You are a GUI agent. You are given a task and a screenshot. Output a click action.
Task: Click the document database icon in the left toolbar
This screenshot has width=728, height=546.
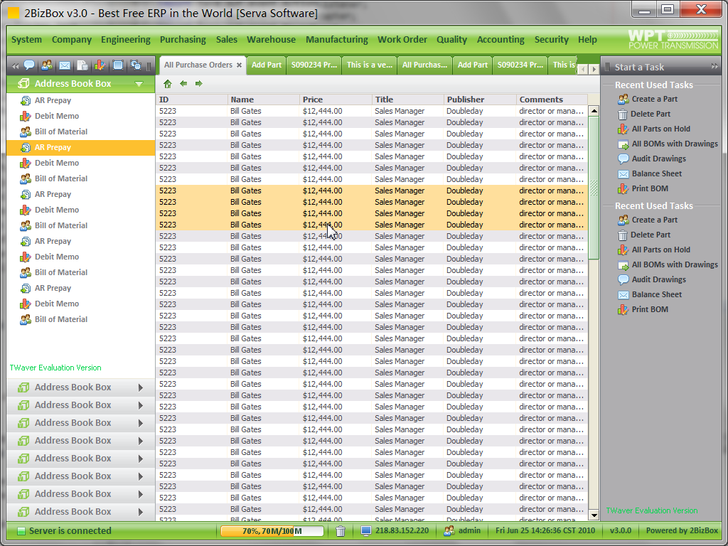pyautogui.click(x=82, y=65)
